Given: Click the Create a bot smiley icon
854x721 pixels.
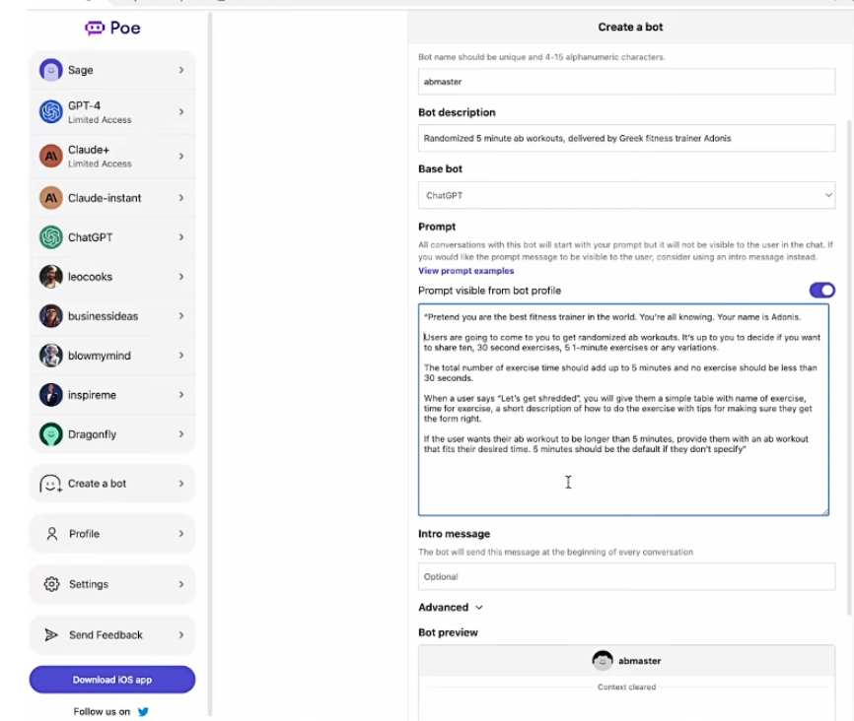Looking at the screenshot, I should (x=50, y=484).
